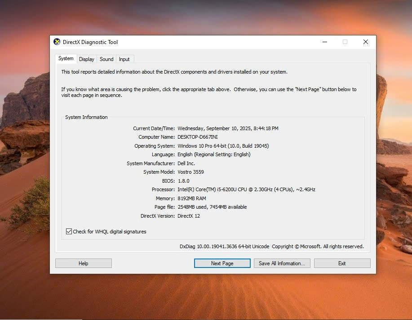Viewport: 412px width, 320px height.
Task: Click the Intel Core i5-6200U processor text
Action: coord(246,189)
